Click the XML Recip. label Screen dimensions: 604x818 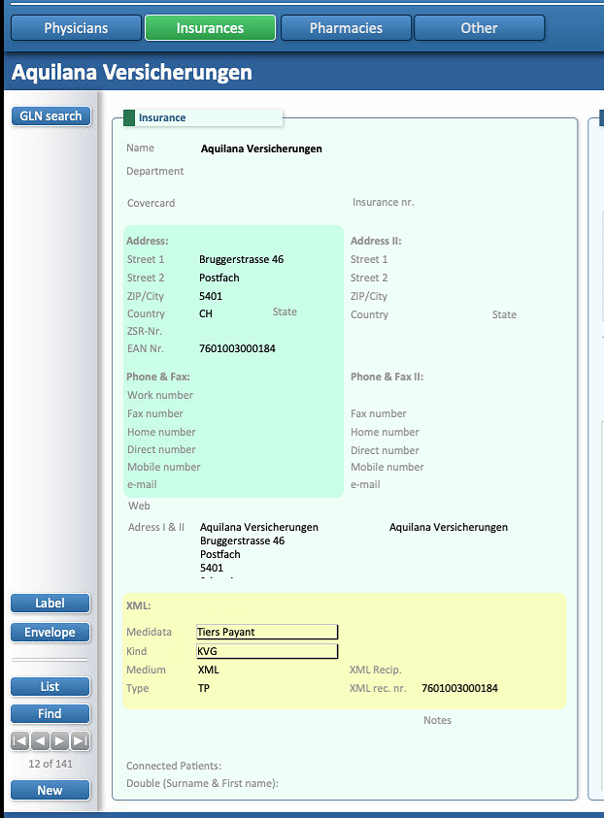coord(376,670)
